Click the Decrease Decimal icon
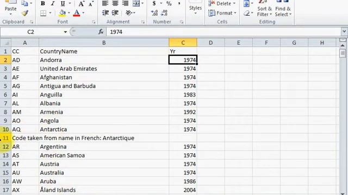Viewport: 348px width, 195px height. click(x=164, y=13)
